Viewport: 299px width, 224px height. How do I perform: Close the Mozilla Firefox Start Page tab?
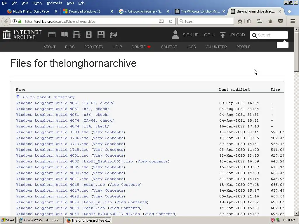(56, 11)
